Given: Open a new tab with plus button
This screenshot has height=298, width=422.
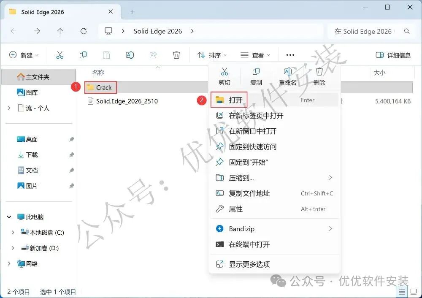Looking at the screenshot, I should 132,12.
